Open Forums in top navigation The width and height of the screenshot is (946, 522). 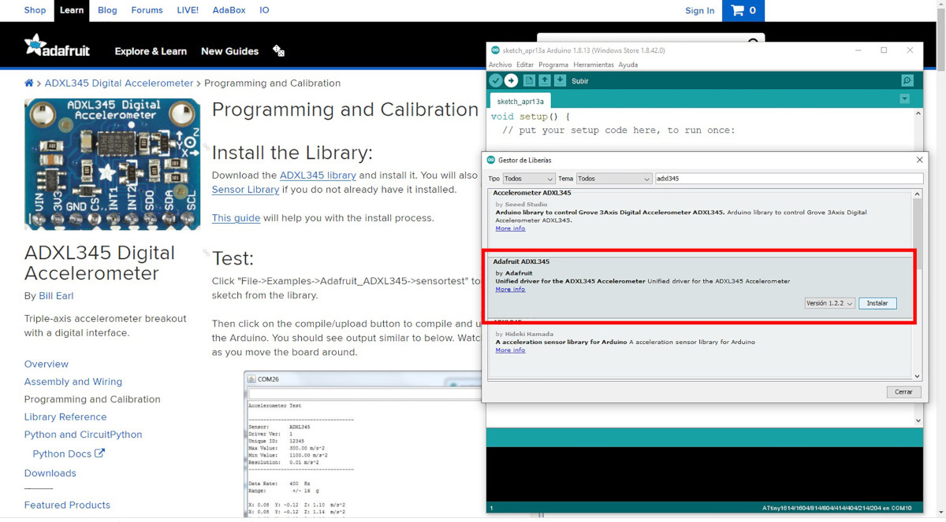point(147,10)
